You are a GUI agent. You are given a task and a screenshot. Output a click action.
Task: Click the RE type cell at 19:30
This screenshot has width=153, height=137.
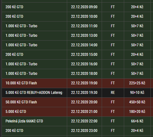113,93
